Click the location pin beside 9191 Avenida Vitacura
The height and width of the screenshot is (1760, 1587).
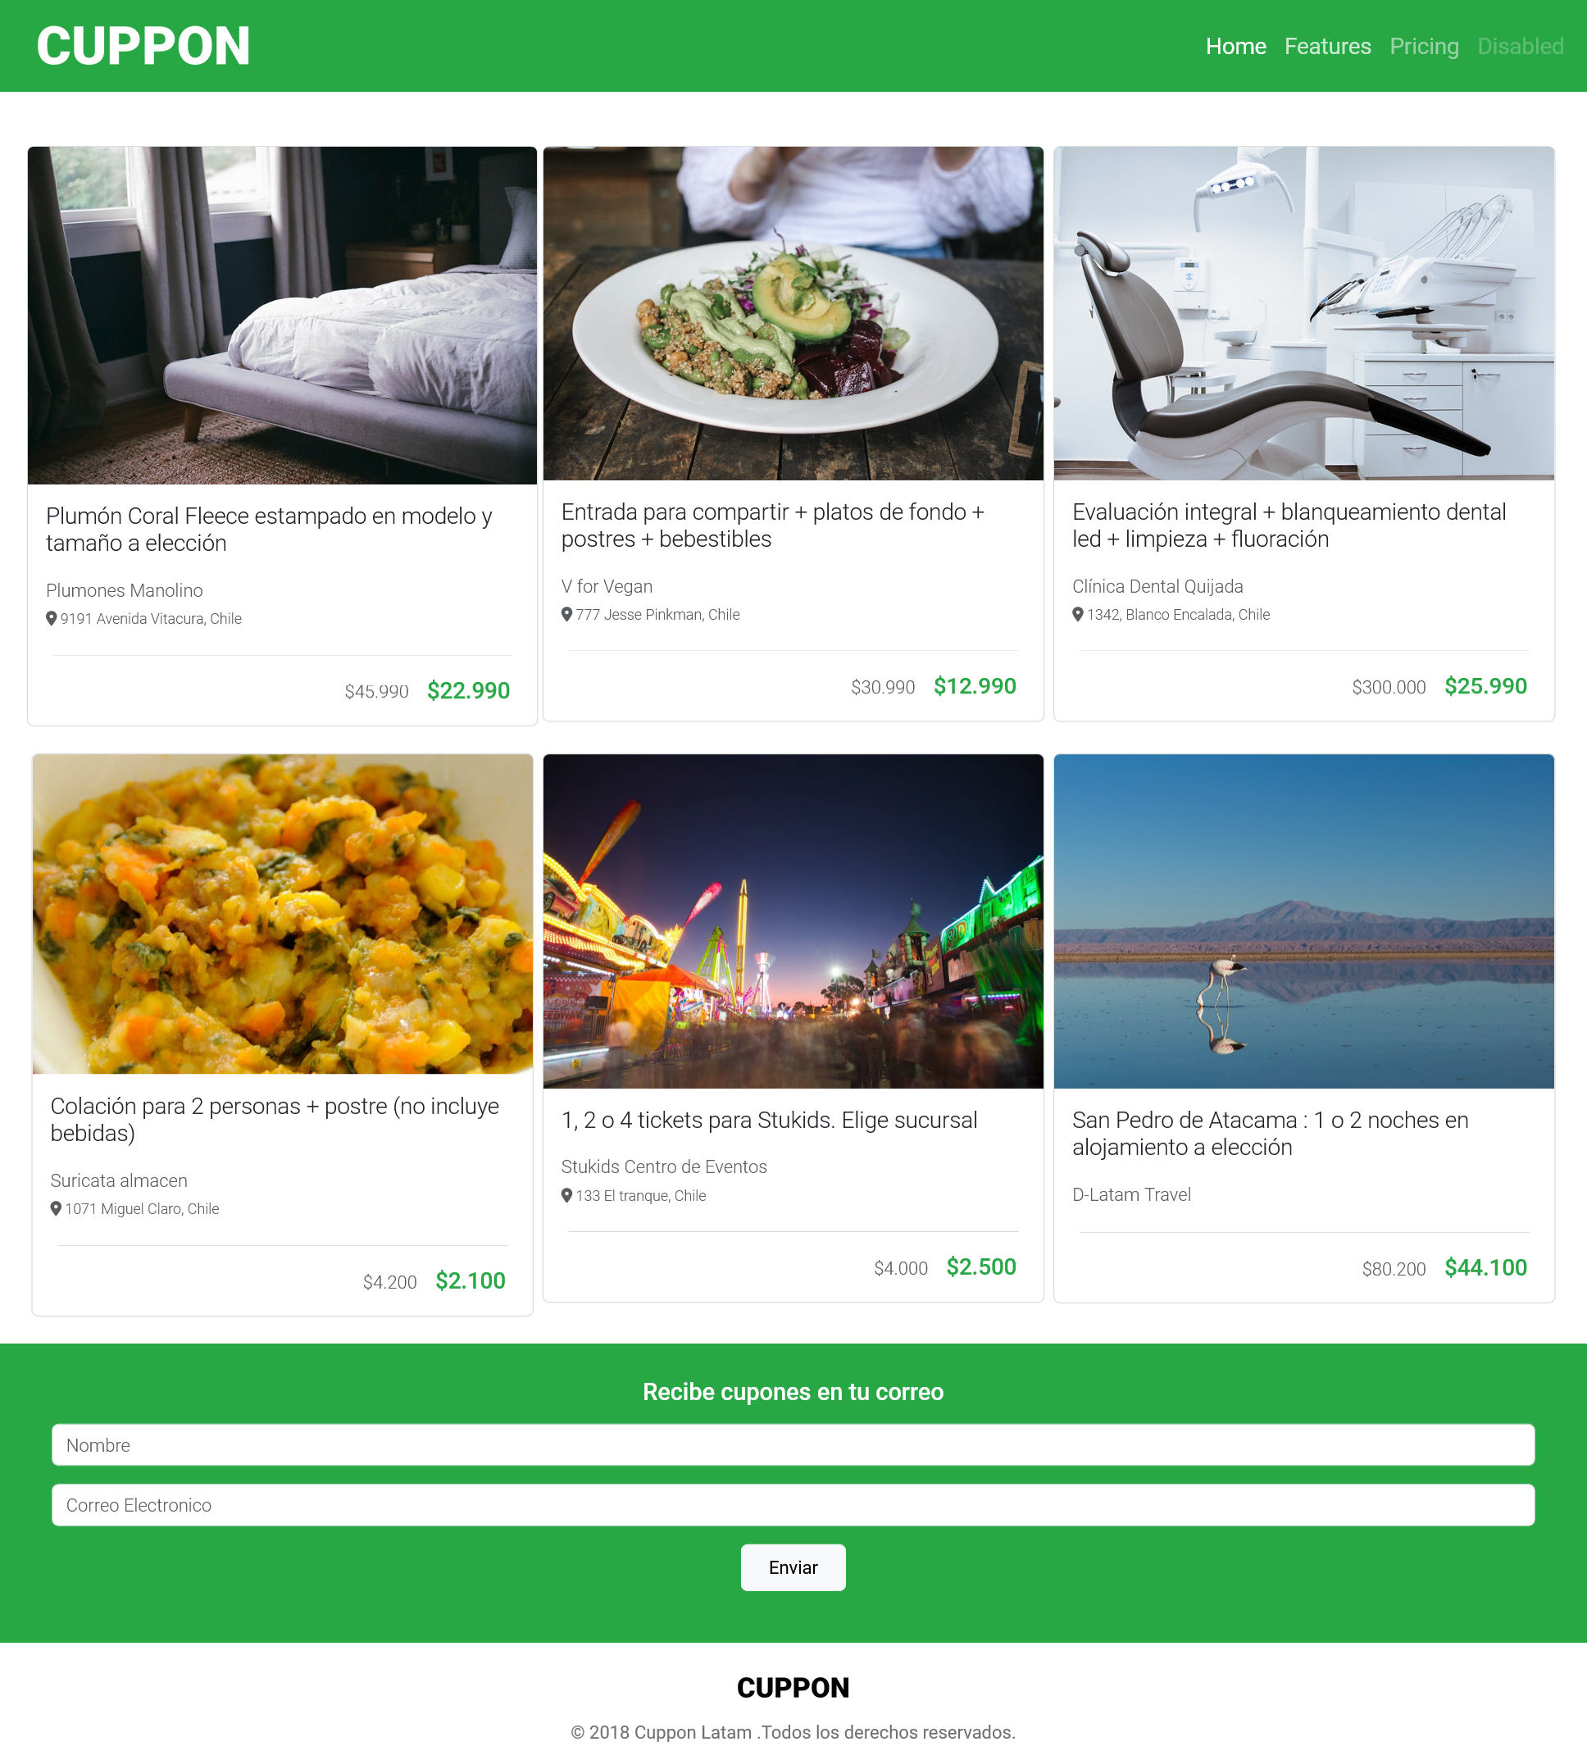[x=52, y=618]
